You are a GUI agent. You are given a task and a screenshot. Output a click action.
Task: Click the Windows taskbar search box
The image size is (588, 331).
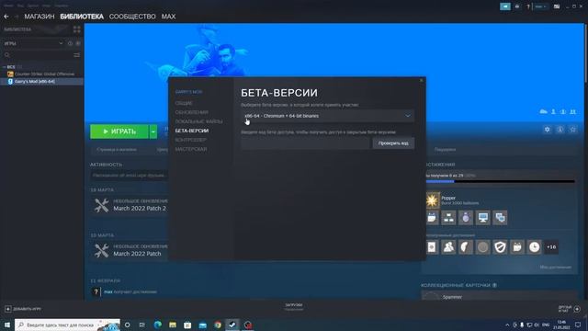tap(67, 325)
